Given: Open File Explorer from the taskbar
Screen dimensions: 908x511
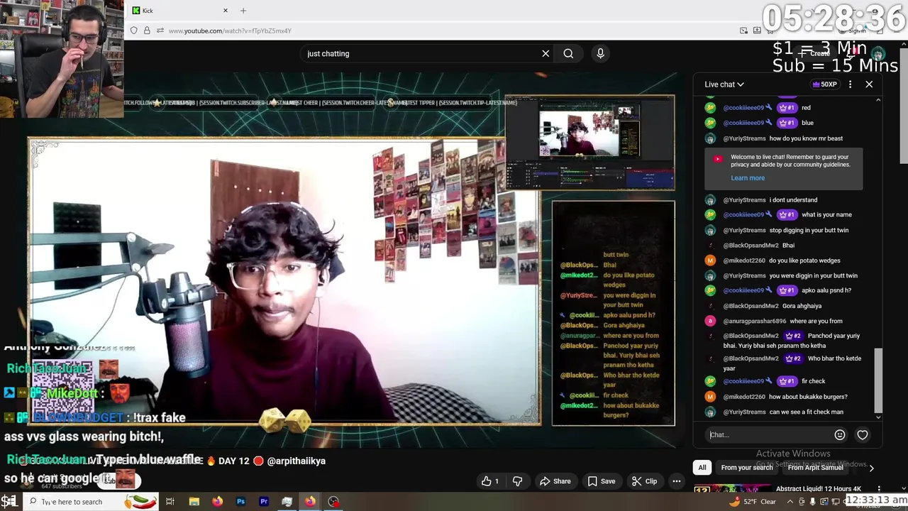Looking at the screenshot, I should pos(194,502).
